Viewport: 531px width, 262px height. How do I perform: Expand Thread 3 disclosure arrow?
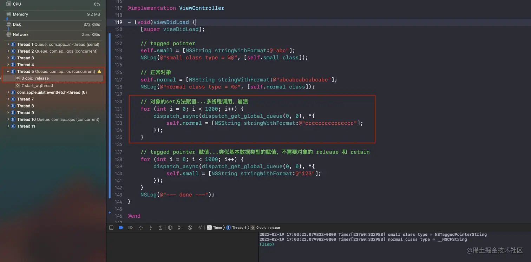tap(8, 58)
